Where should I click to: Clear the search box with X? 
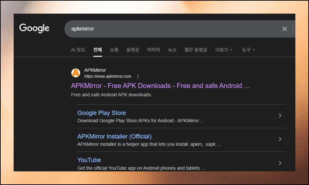coord(284,29)
